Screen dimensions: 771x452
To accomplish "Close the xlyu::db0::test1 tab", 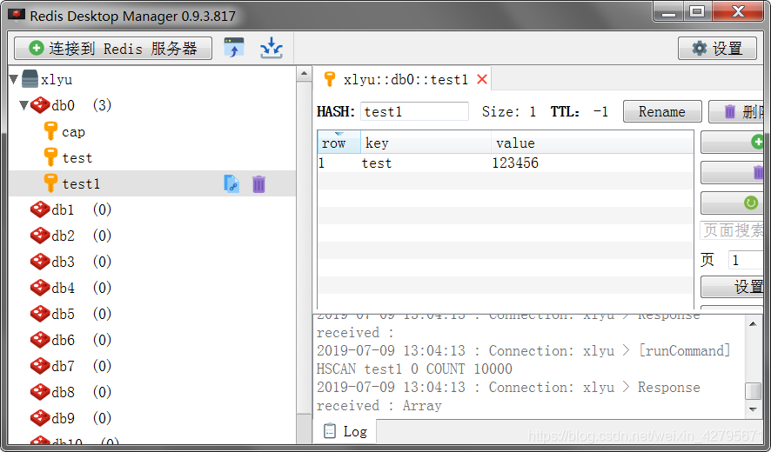I will click(x=482, y=79).
